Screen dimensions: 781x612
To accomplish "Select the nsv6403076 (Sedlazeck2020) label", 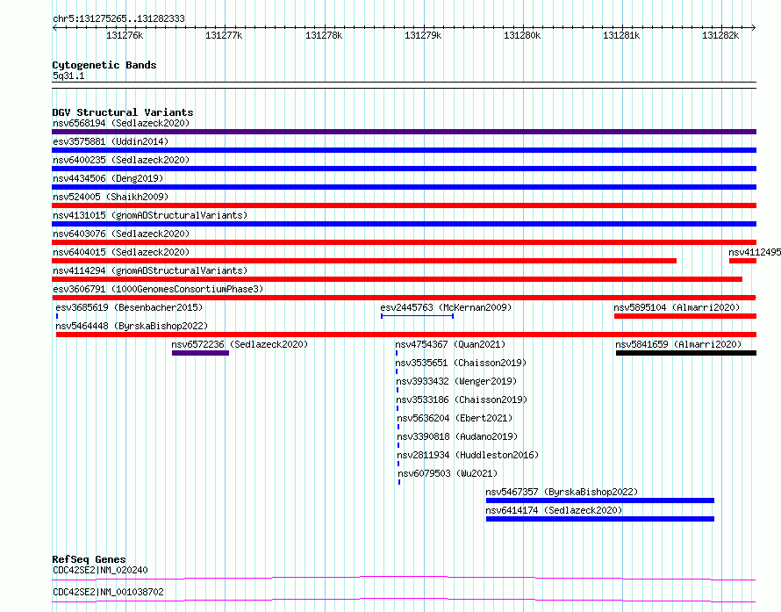I will click(x=121, y=234).
